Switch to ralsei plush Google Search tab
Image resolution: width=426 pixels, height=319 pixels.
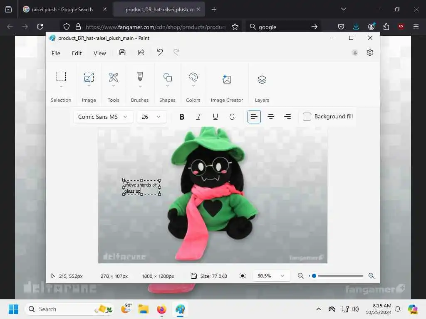[62, 10]
